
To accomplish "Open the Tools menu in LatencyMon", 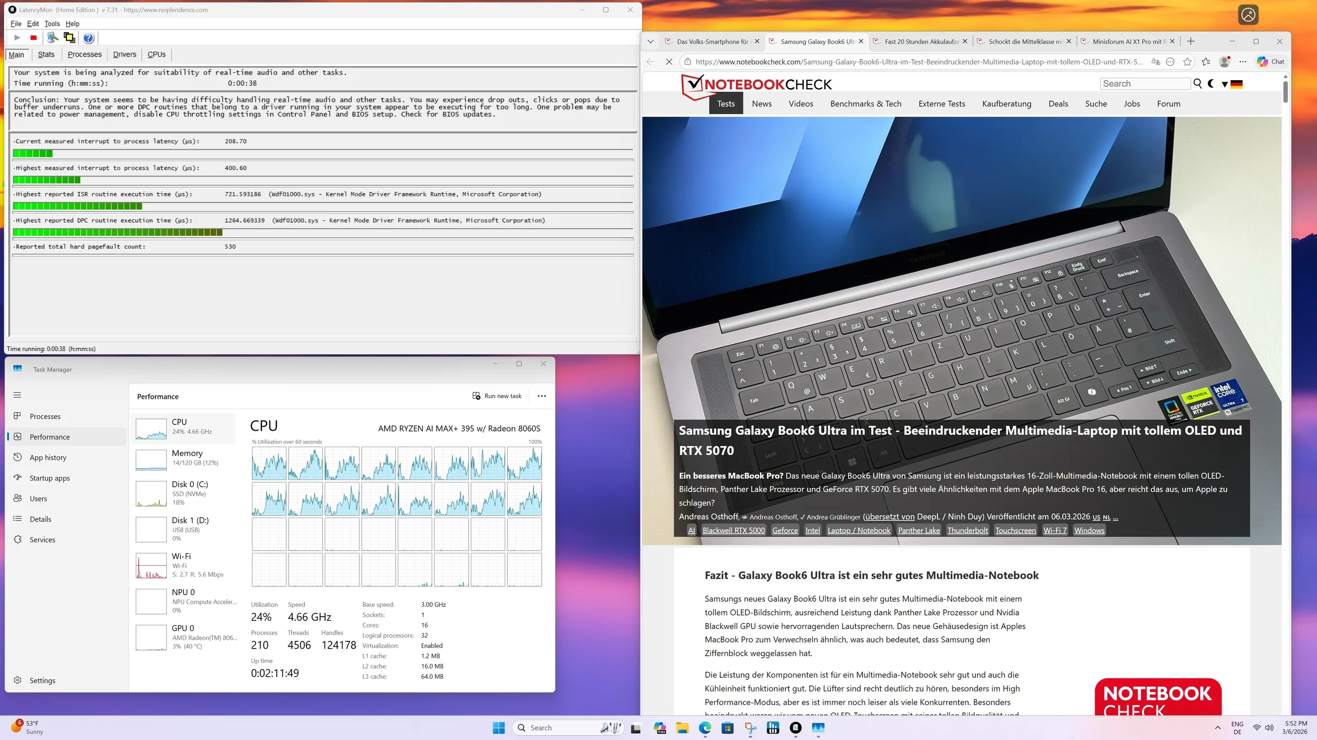I will 52,24.
